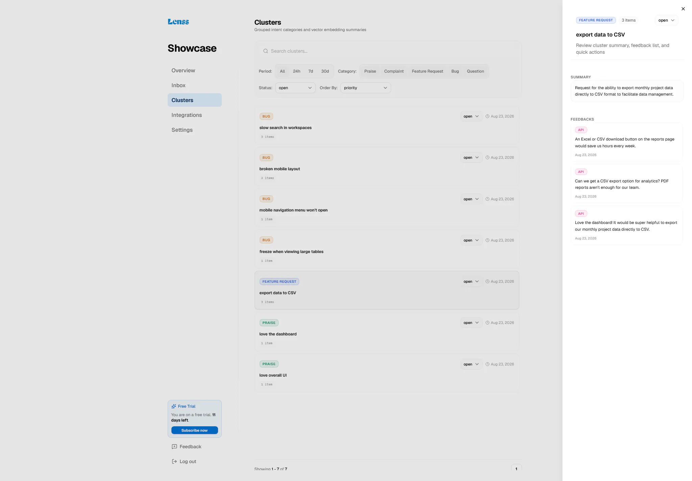Click the Showing 1 - 7 of 7 text
This screenshot has height=481, width=692.
point(270,469)
